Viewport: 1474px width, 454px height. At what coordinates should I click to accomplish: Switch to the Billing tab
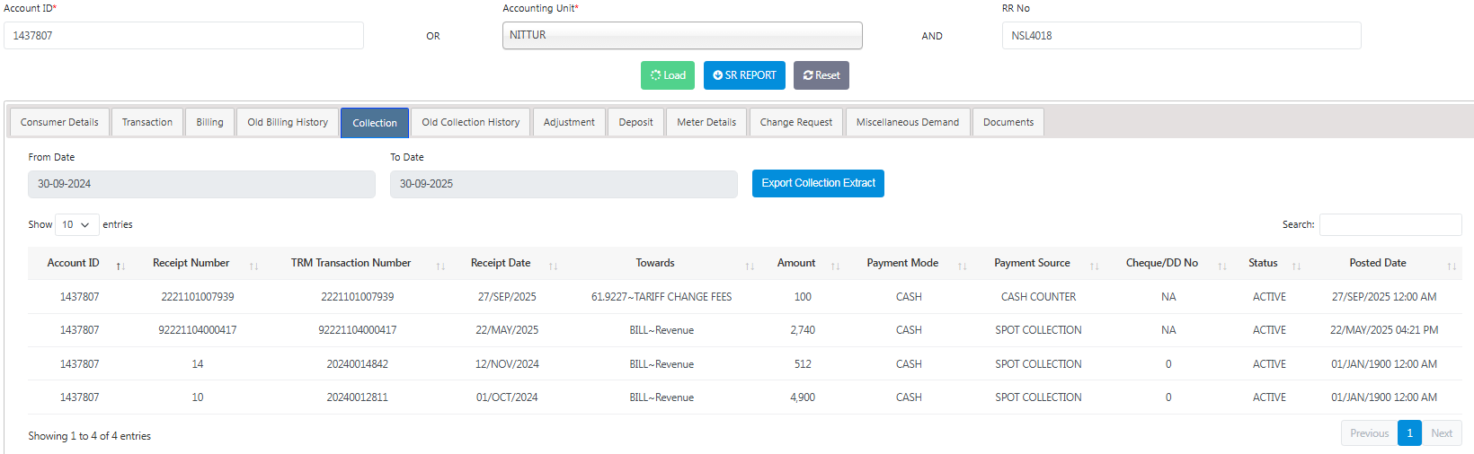click(209, 122)
